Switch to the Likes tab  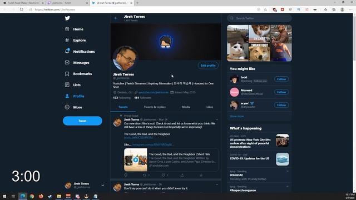210,107
